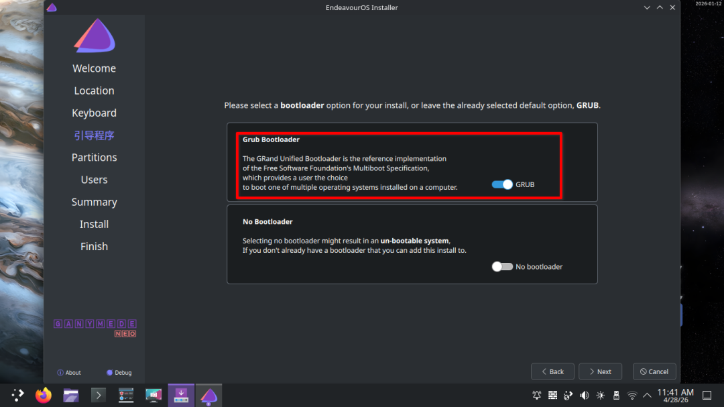Open the screenshot tool taskbar icon
The width and height of the screenshot is (724, 407).
point(154,395)
